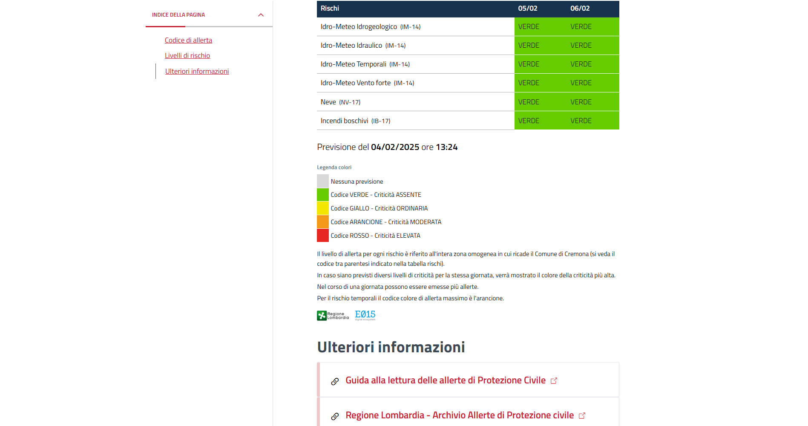Click the red Codice ROSSO legend swatch
Image resolution: width=808 pixels, height=426 pixels.
tap(323, 236)
